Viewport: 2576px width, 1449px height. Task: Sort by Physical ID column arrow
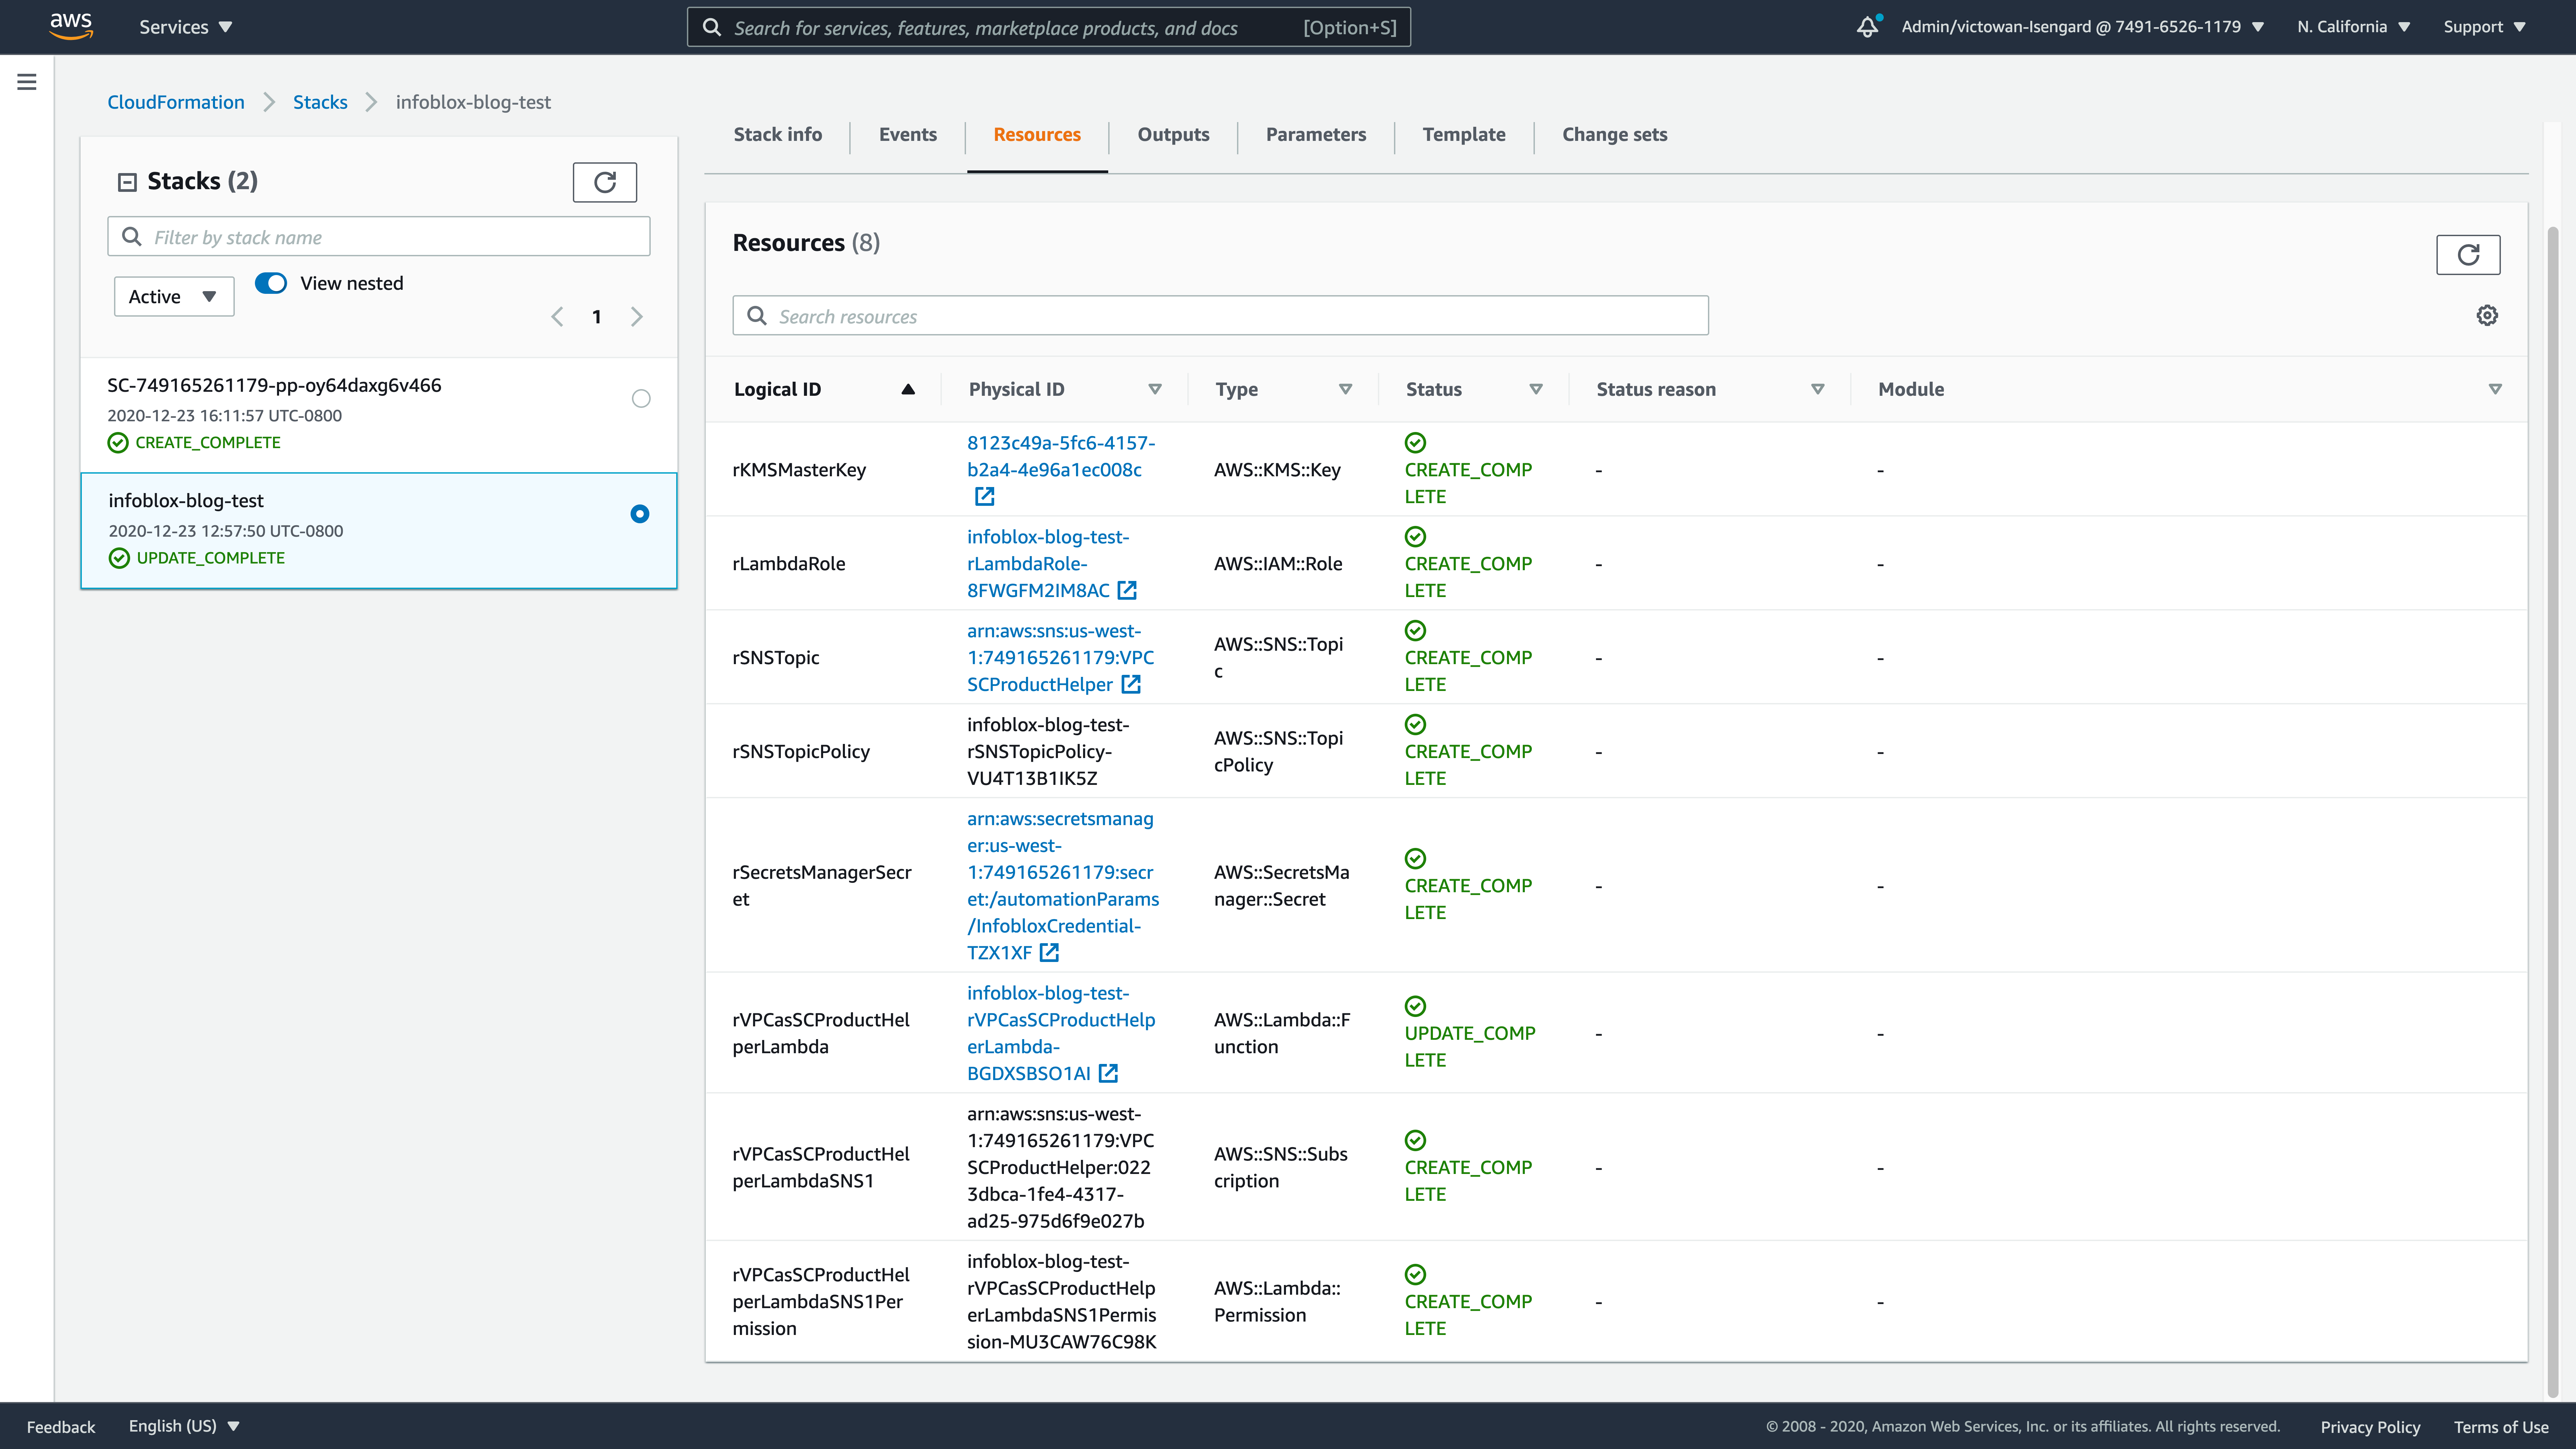pos(1155,389)
